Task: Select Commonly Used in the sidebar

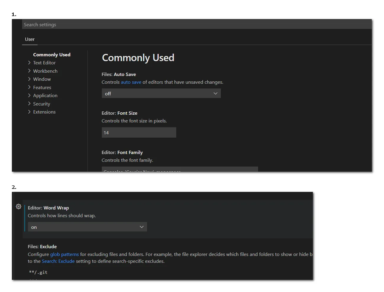Action: click(52, 55)
